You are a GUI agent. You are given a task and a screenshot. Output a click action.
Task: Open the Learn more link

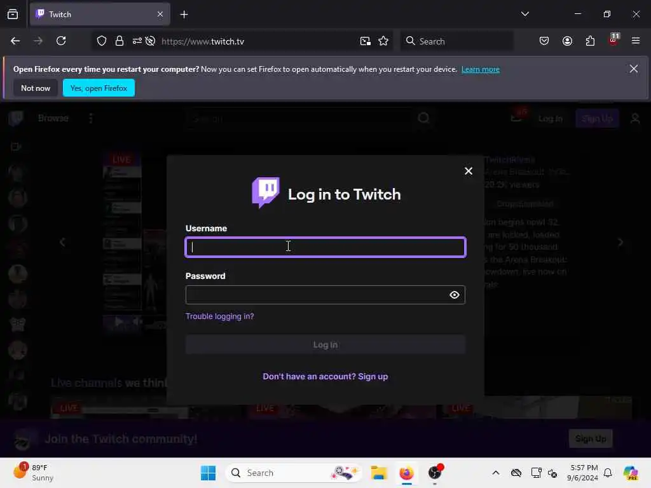(481, 69)
